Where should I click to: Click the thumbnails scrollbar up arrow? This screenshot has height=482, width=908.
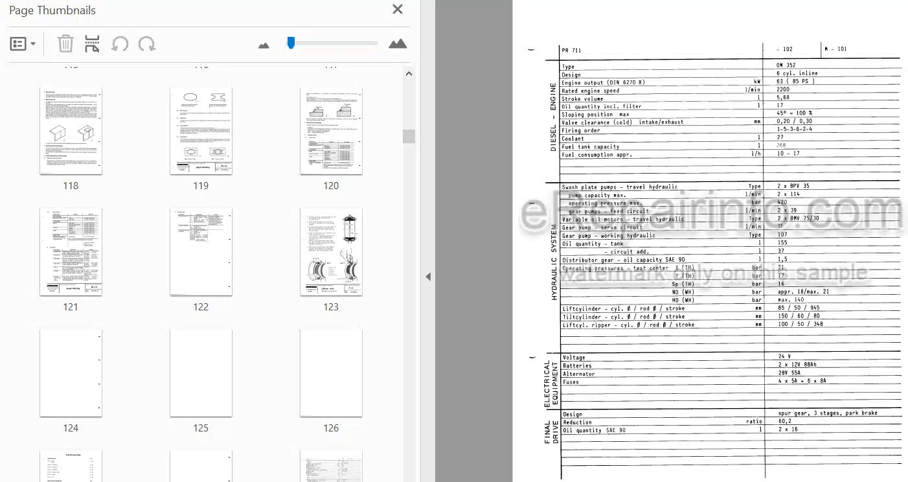point(409,74)
